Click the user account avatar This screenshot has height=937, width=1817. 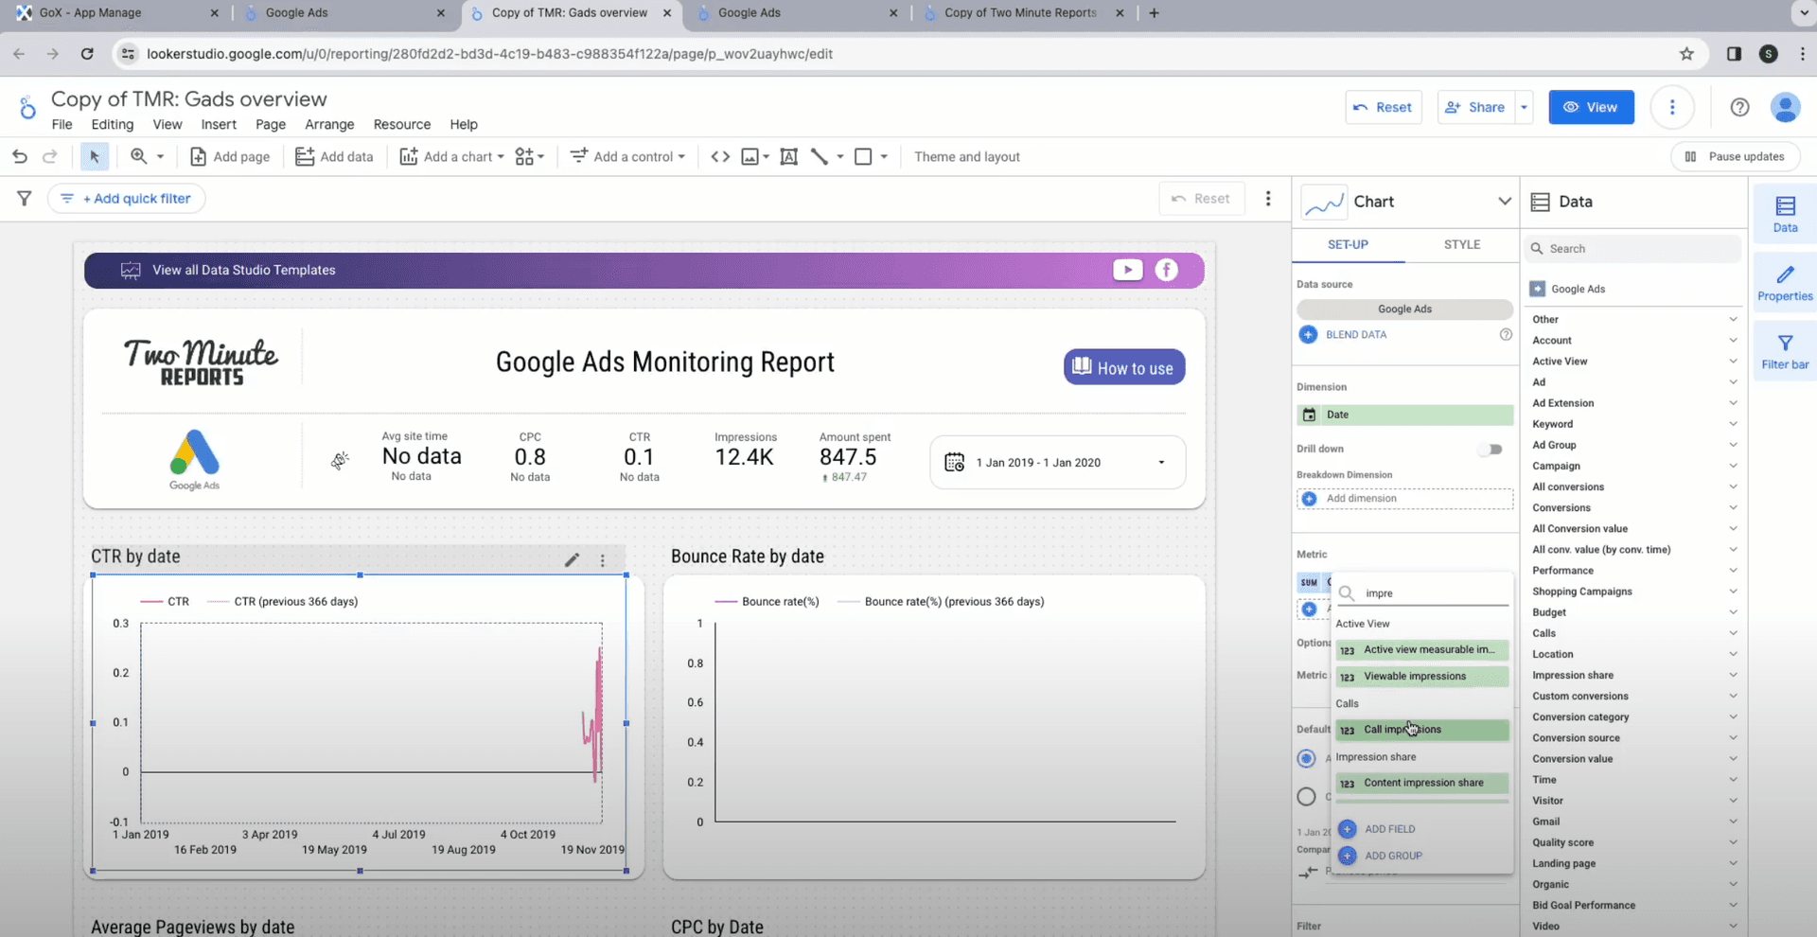[1786, 107]
